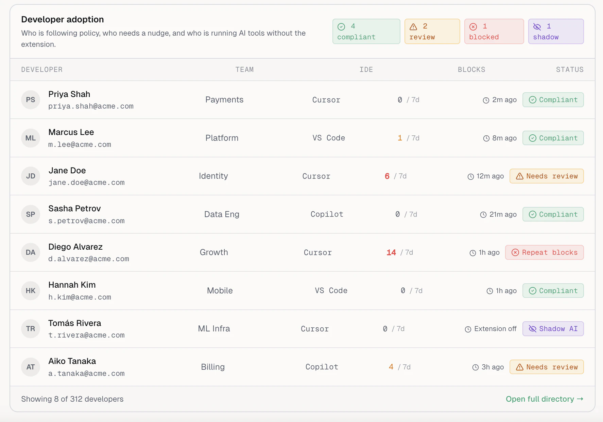Click Priya Shah's avatar
The width and height of the screenshot is (603, 422).
tap(31, 100)
